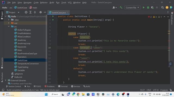The height and width of the screenshot is (97, 174).
Task: Click run gutter icon beside main method
Action: 53,20
